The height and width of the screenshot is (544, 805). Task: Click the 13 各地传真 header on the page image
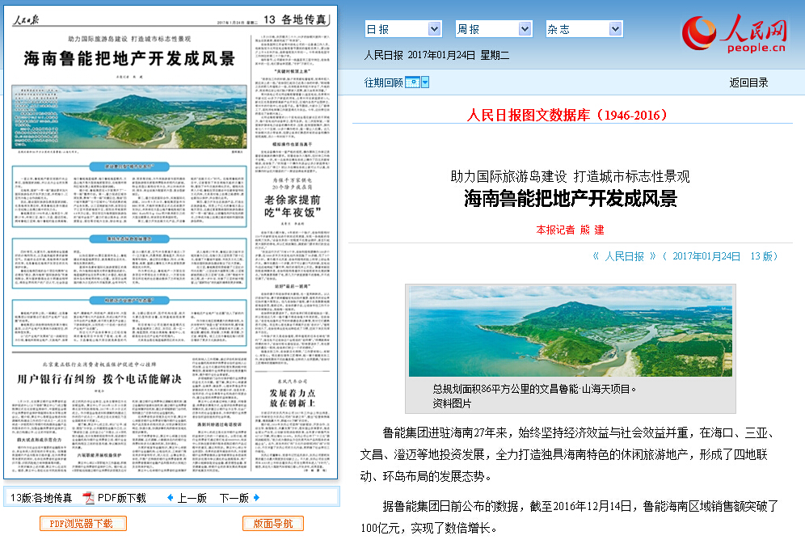[295, 19]
